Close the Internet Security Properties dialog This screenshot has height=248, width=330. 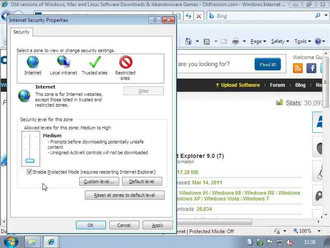coord(168,20)
